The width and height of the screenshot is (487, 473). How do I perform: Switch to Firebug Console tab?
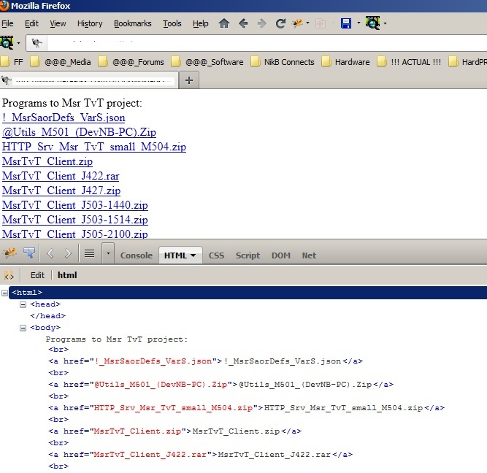pyautogui.click(x=137, y=255)
